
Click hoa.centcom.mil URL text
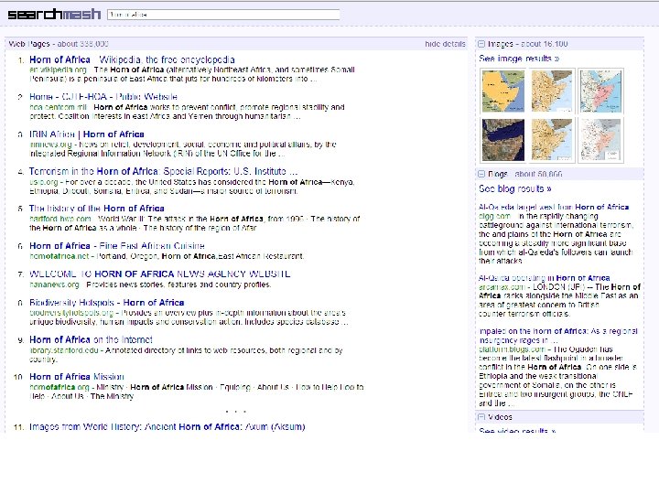[58, 107]
